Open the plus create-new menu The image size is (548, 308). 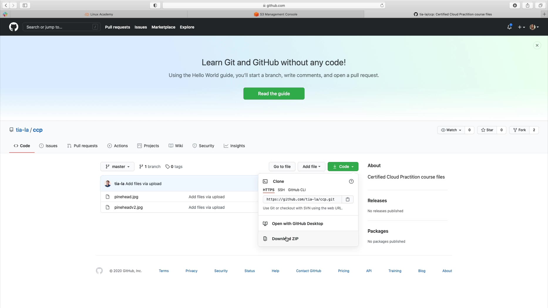521,27
